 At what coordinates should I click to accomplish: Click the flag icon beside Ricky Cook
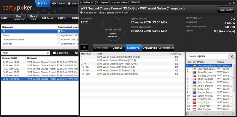pyautogui.click(x=194, y=89)
